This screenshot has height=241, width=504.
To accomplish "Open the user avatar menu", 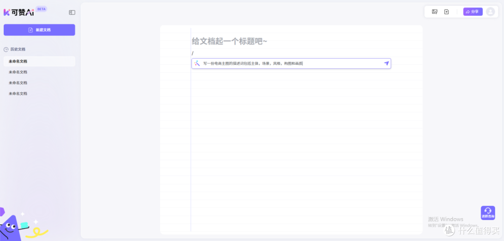I will coord(490,12).
